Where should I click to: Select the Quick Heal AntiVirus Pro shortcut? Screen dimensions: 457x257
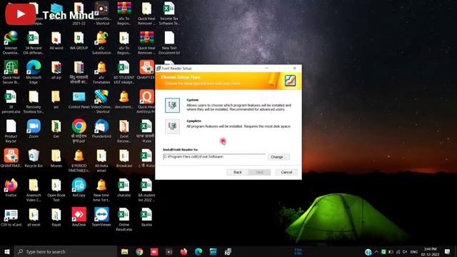146,101
